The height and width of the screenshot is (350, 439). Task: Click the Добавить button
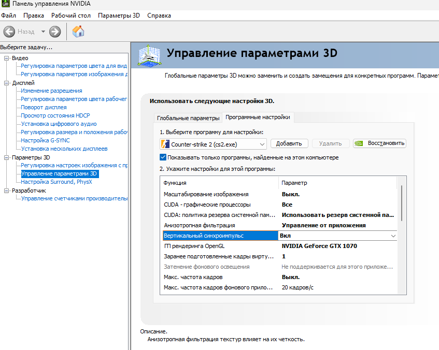tap(289, 143)
